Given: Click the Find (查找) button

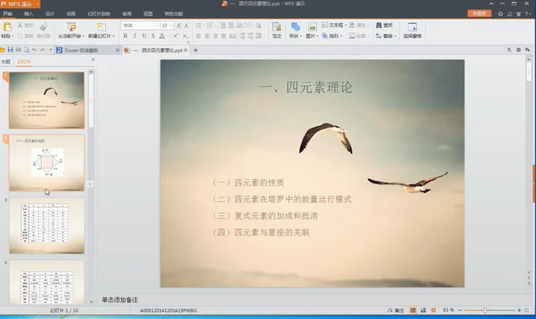Looking at the screenshot, I should [x=384, y=25].
